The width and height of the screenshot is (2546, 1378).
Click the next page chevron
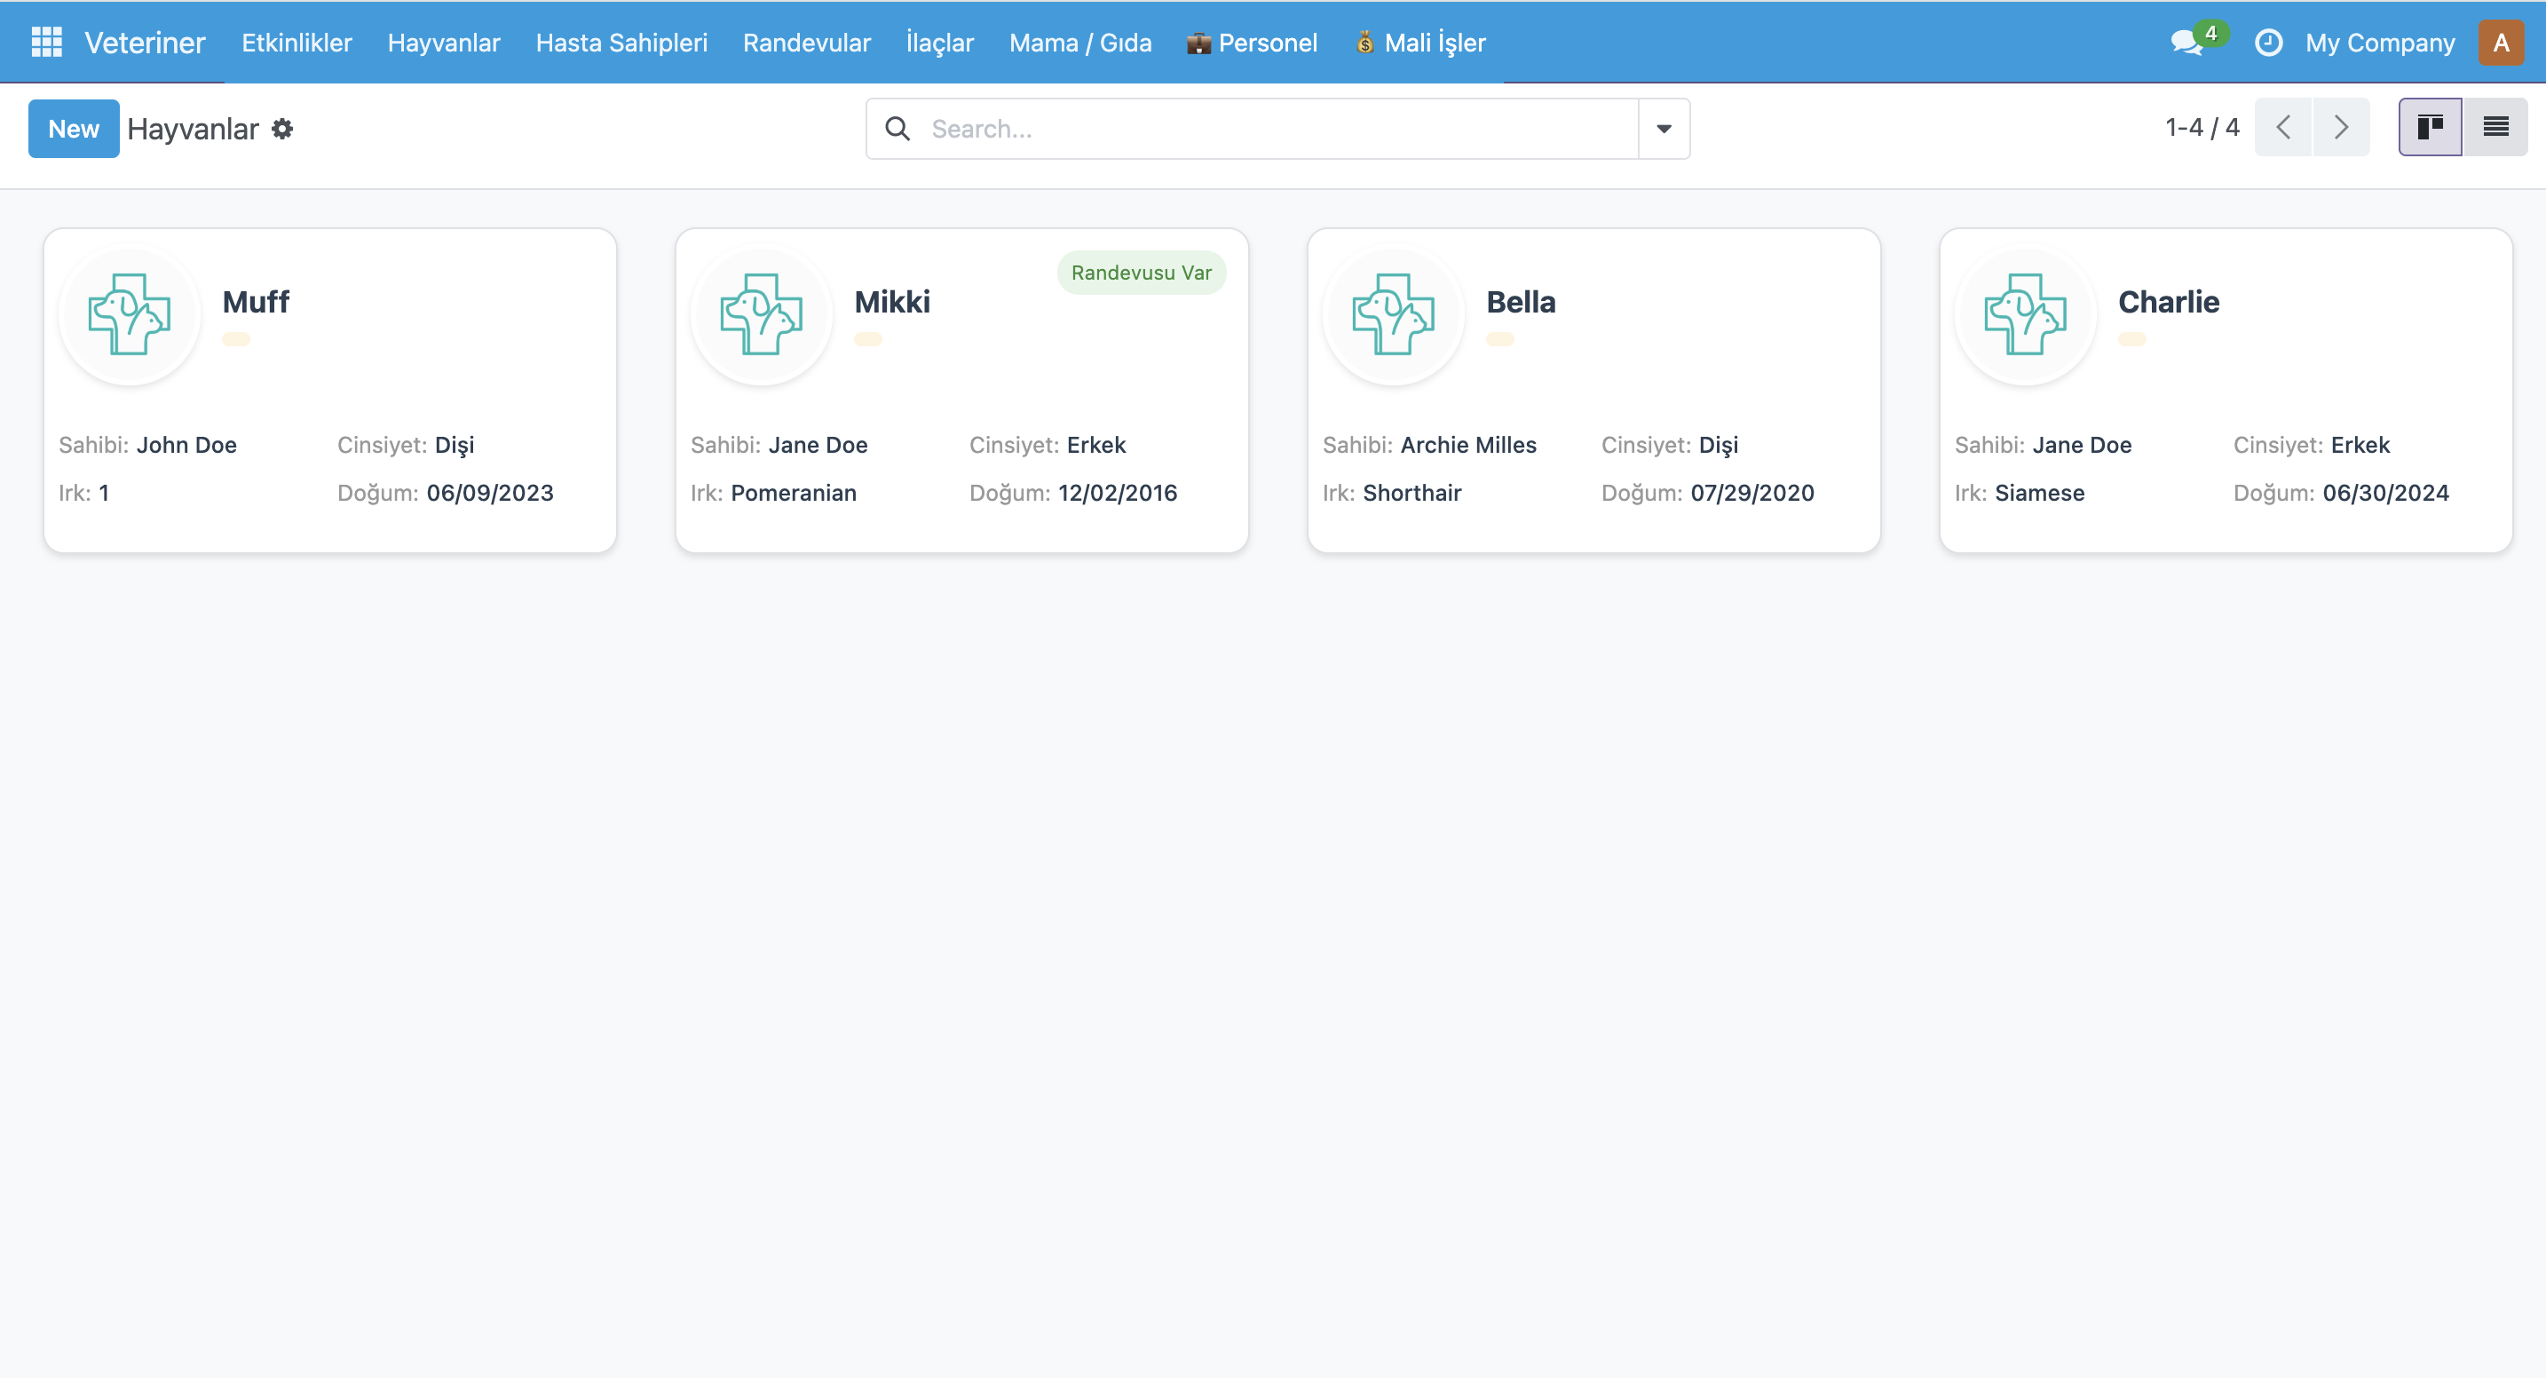[x=2342, y=127]
